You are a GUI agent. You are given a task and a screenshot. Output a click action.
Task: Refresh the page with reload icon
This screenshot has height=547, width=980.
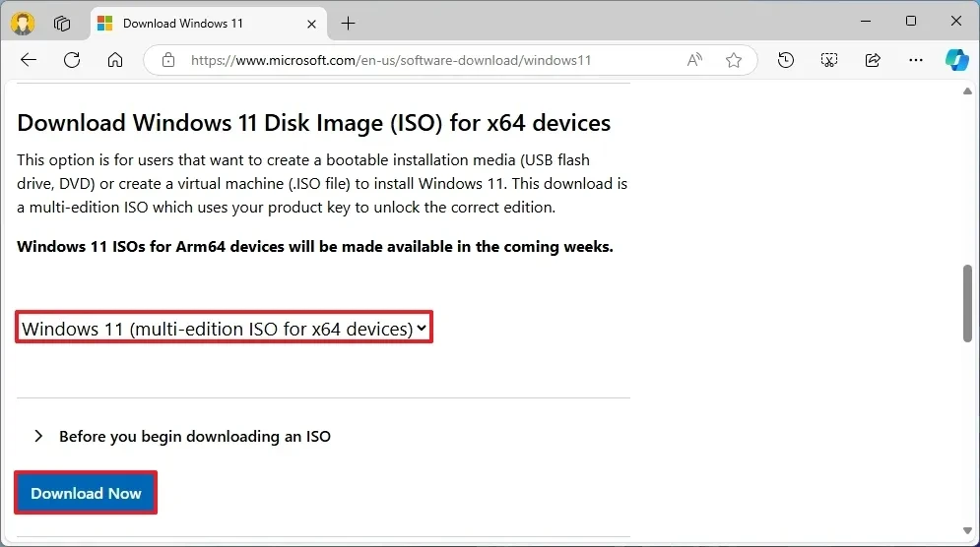coord(72,60)
